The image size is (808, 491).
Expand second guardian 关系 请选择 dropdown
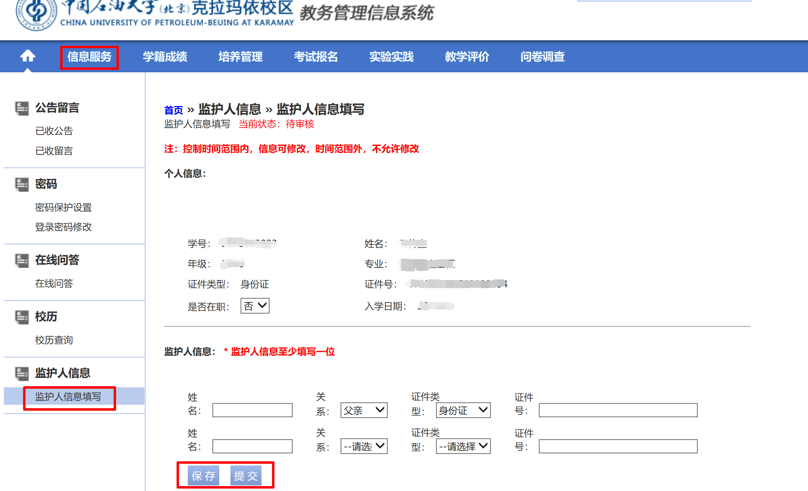(x=364, y=446)
